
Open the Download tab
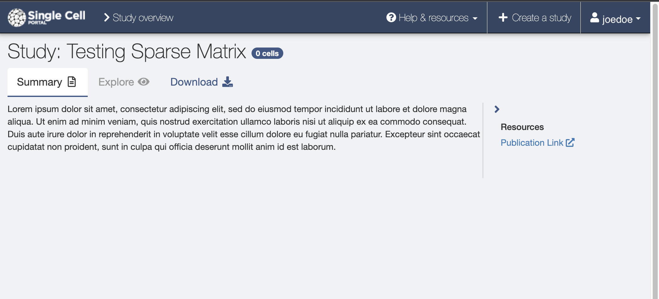point(202,82)
